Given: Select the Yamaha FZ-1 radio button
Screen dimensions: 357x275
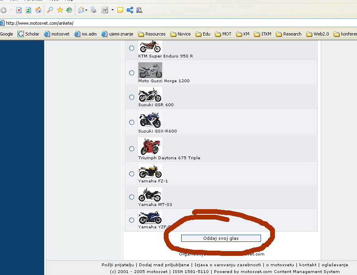Looking at the screenshot, I should [x=131, y=174].
